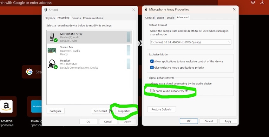Switch to the Communications tab
This screenshot has height=137, width=269.
(x=93, y=18)
